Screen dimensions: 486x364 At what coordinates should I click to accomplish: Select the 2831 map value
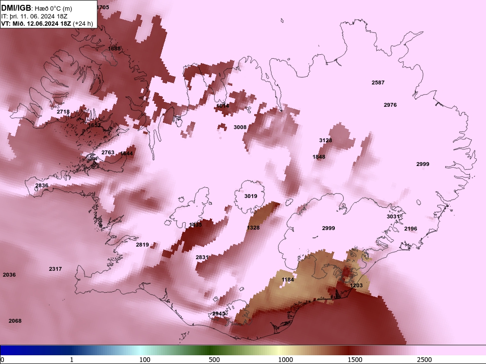tap(202, 258)
